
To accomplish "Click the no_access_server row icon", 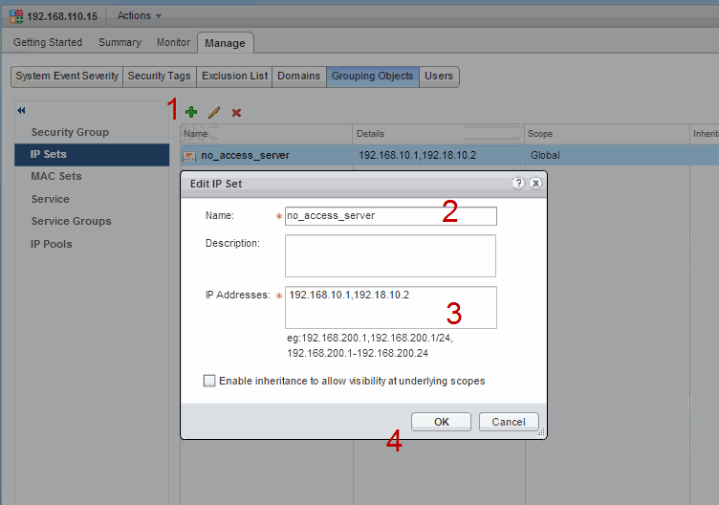I will (x=189, y=155).
